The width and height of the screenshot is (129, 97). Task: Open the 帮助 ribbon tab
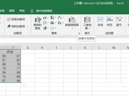22,11
